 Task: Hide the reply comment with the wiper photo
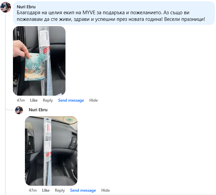[x=106, y=190]
